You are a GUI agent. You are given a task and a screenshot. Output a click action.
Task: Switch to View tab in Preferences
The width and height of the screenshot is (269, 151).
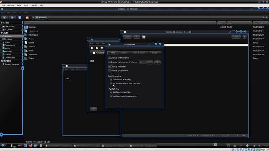(x=113, y=53)
